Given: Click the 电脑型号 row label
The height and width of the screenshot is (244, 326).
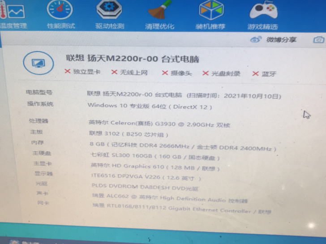Looking at the screenshot, I should click(39, 92).
